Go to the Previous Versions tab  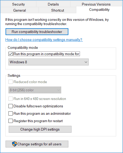(x=96, y=4)
